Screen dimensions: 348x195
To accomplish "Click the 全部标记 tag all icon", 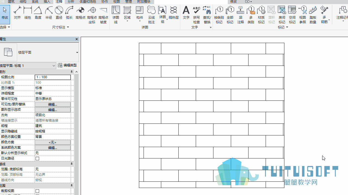I will [x=230, y=15].
